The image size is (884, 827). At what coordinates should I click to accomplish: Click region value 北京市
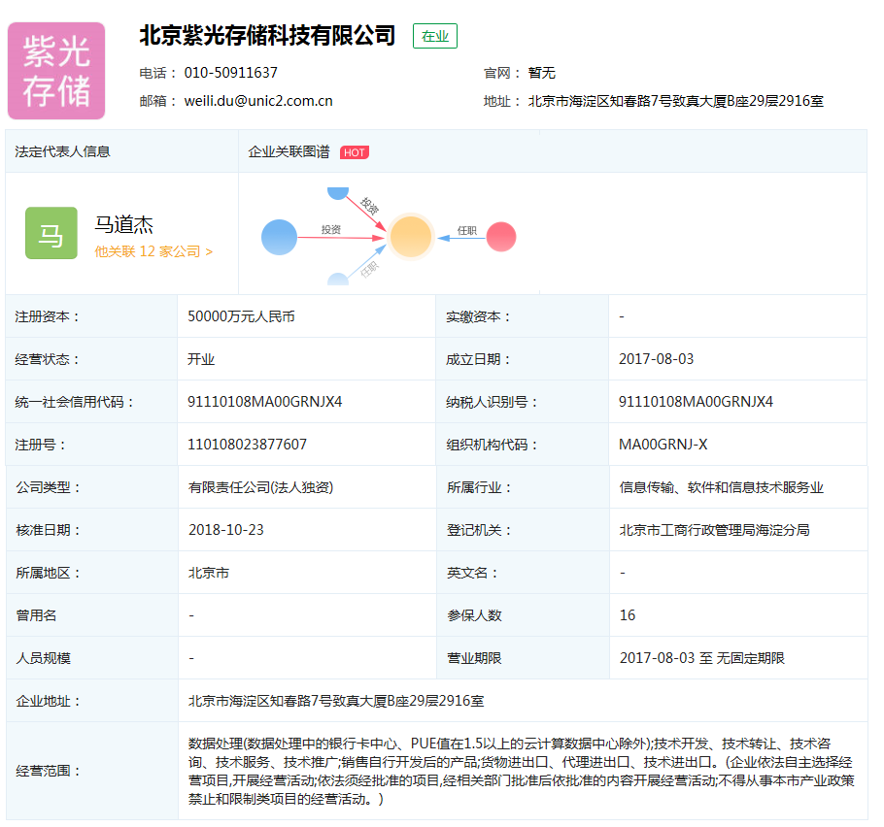click(209, 573)
